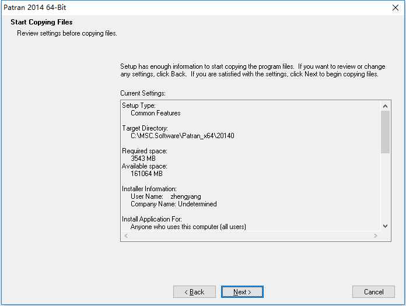Screen dimensions: 406x306
Task: Select the 'Setup Type:' line in settings
Action: pyautogui.click(x=139, y=105)
